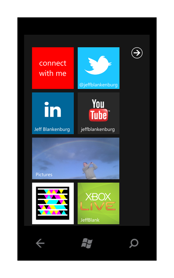174x278 pixels.
Task: Open the LinkedIn 'in' logo tile
Action: pos(53,113)
